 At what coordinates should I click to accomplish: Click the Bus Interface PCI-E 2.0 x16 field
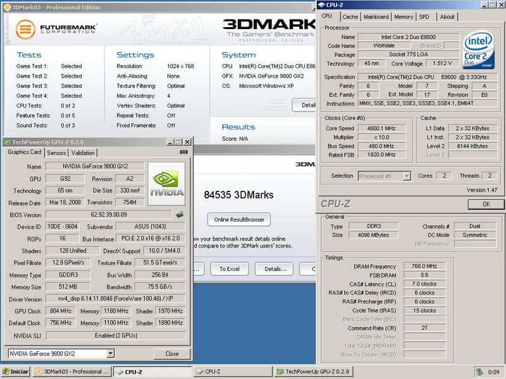click(x=151, y=239)
